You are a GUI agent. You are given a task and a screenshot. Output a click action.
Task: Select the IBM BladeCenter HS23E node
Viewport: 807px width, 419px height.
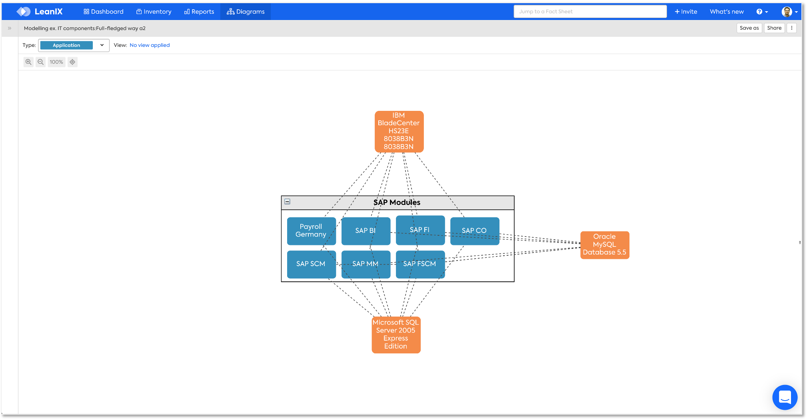pos(399,131)
